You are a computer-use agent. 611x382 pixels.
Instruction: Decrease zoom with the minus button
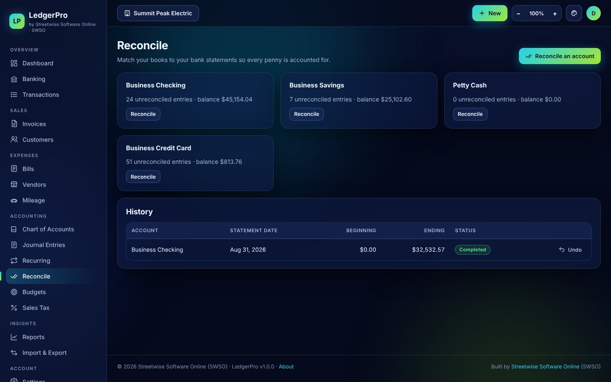point(519,14)
